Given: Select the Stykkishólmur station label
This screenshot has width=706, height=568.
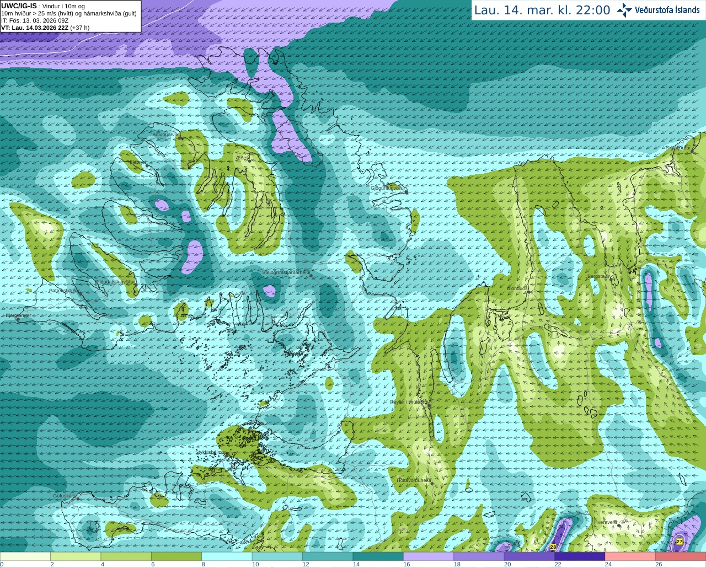Looking at the screenshot, I should coord(211,452).
